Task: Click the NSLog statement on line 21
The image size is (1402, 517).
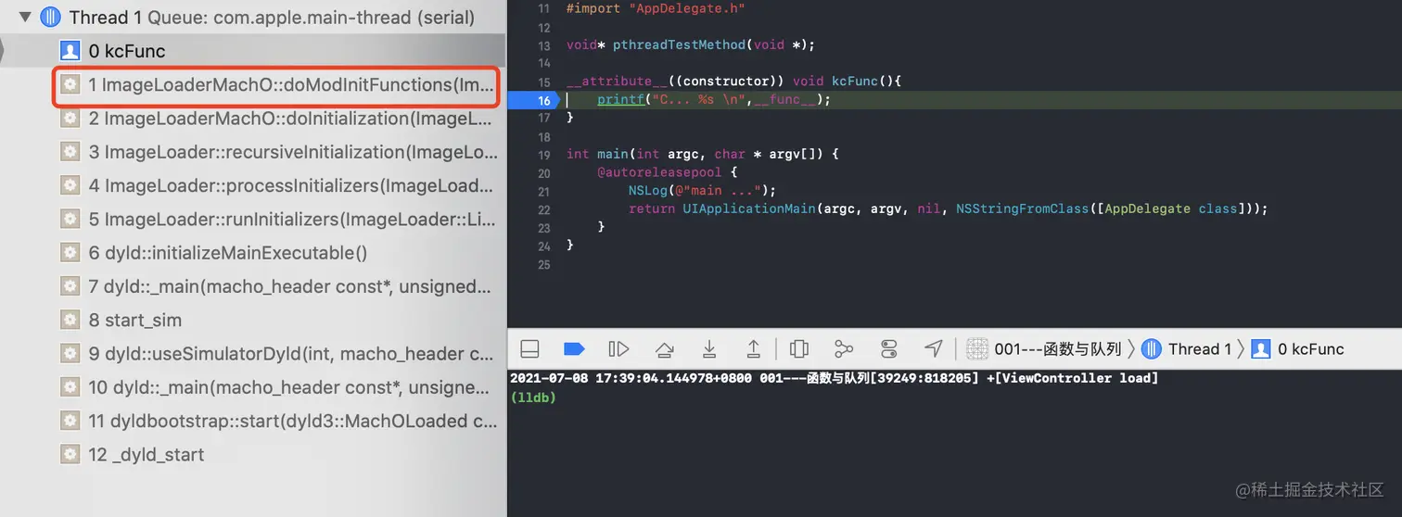Action: pos(702,191)
